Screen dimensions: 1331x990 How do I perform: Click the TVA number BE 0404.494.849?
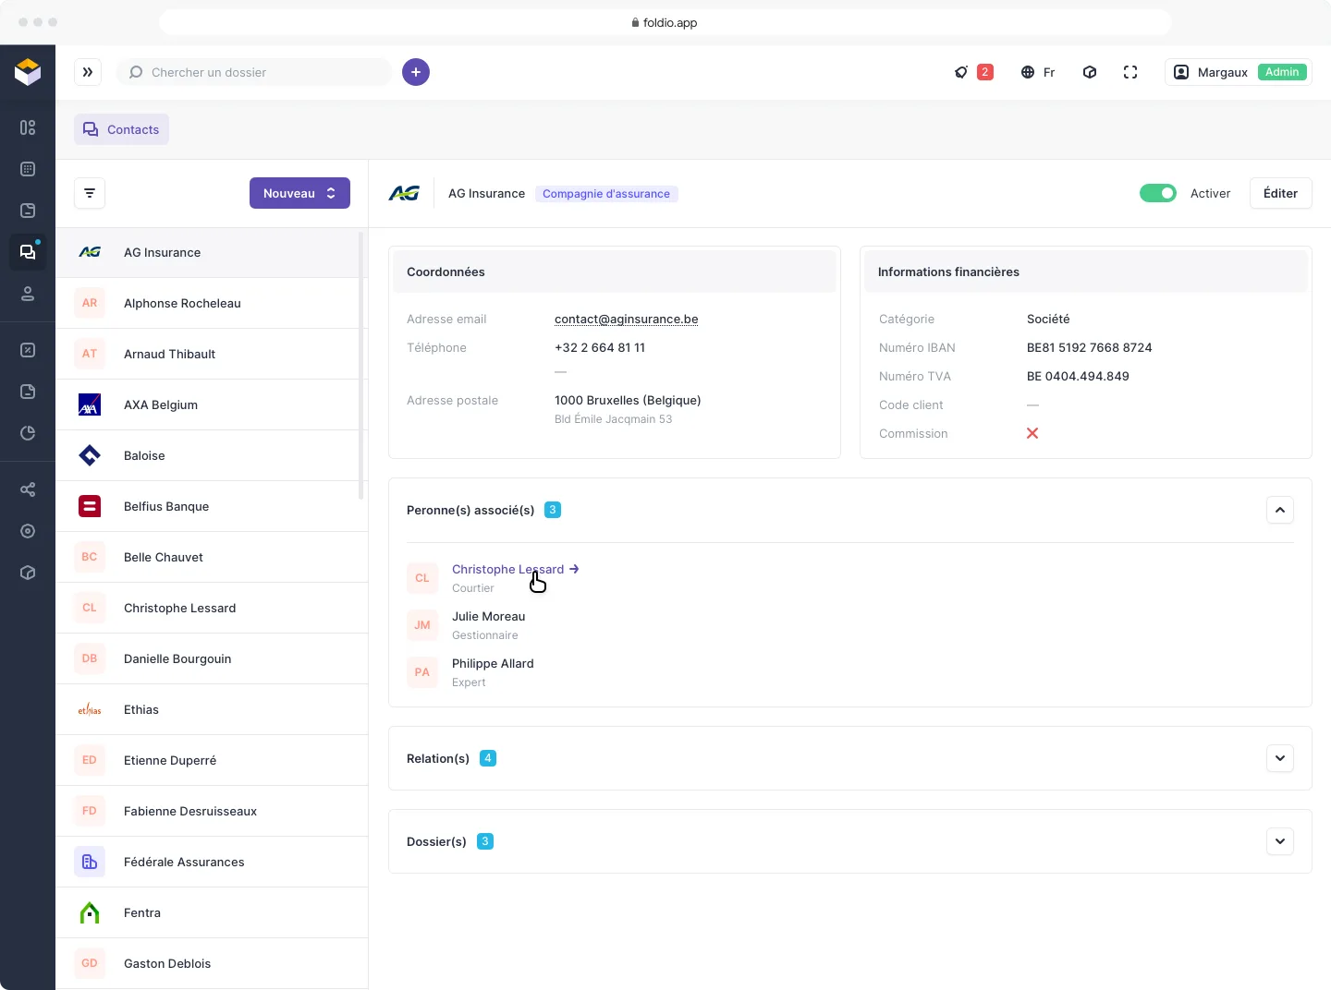(x=1078, y=376)
